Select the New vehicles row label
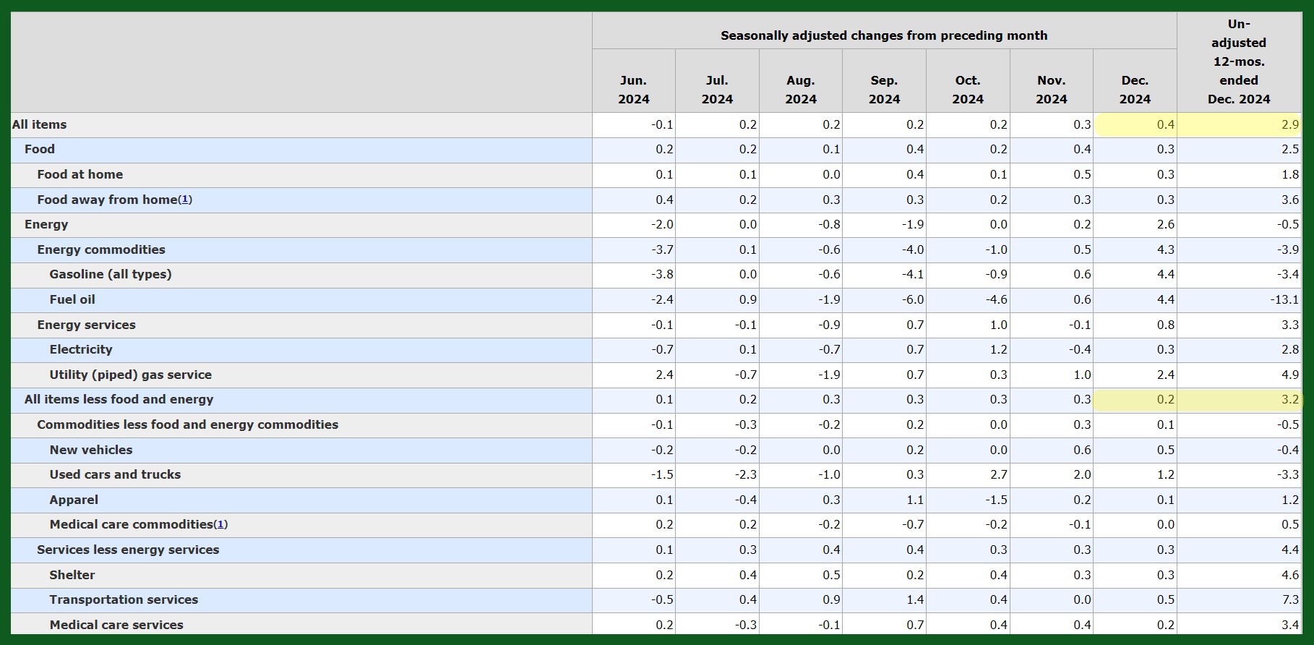 click(x=91, y=450)
